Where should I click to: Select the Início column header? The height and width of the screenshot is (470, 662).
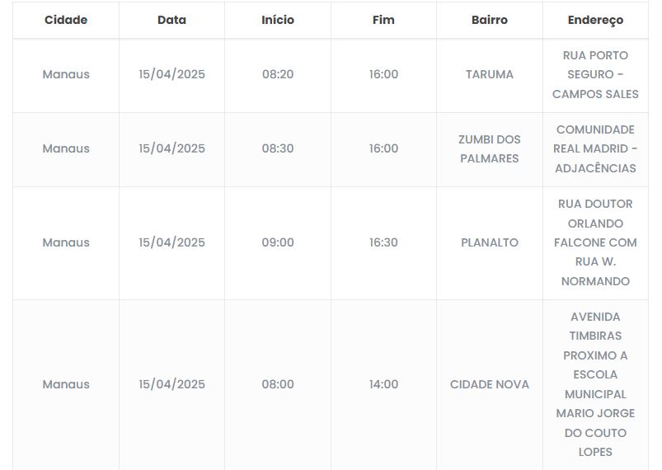click(x=278, y=20)
